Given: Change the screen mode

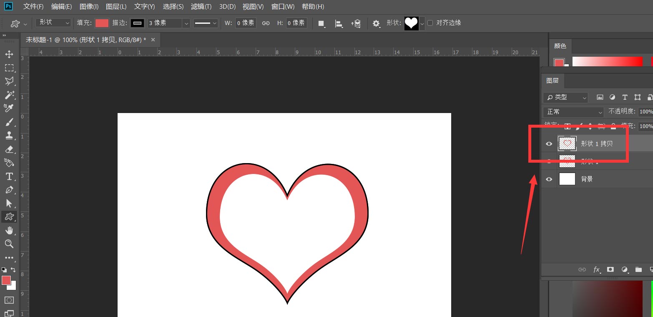Looking at the screenshot, I should tap(9, 313).
